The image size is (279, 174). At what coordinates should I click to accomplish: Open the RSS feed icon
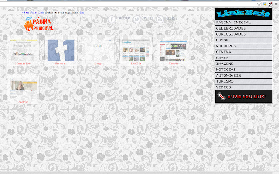160,19
